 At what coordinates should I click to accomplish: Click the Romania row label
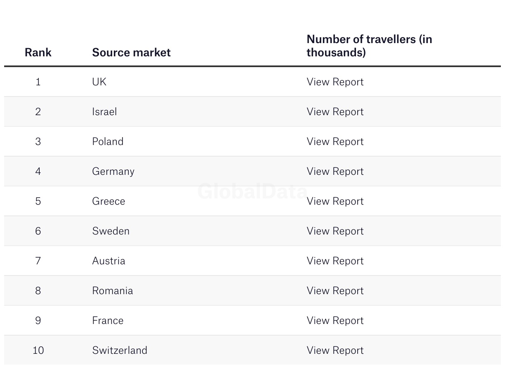pyautogui.click(x=113, y=291)
